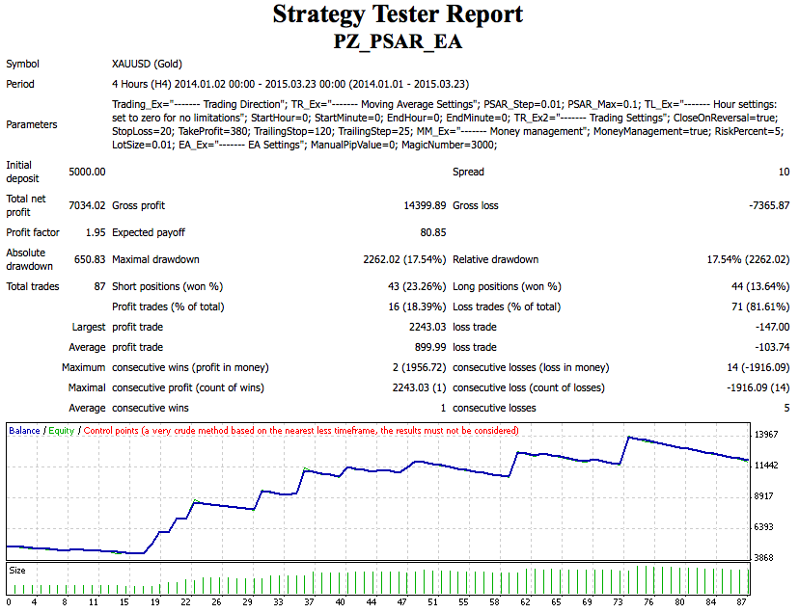Screen dimensions: 799x613
Task: Click the average loss trade value -103.74
Action: pyautogui.click(x=773, y=347)
